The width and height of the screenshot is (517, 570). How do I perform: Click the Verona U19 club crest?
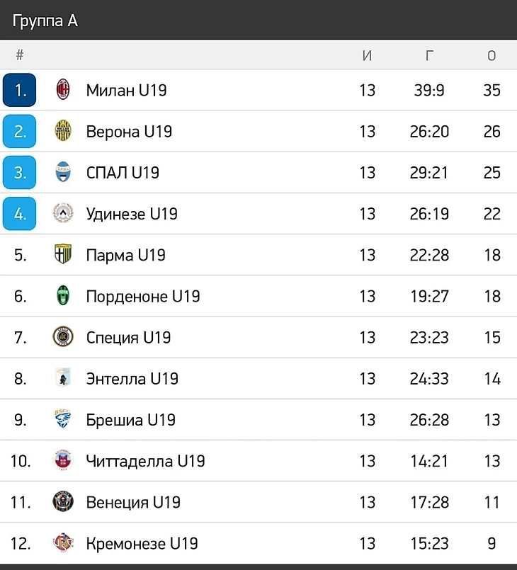click(63, 131)
